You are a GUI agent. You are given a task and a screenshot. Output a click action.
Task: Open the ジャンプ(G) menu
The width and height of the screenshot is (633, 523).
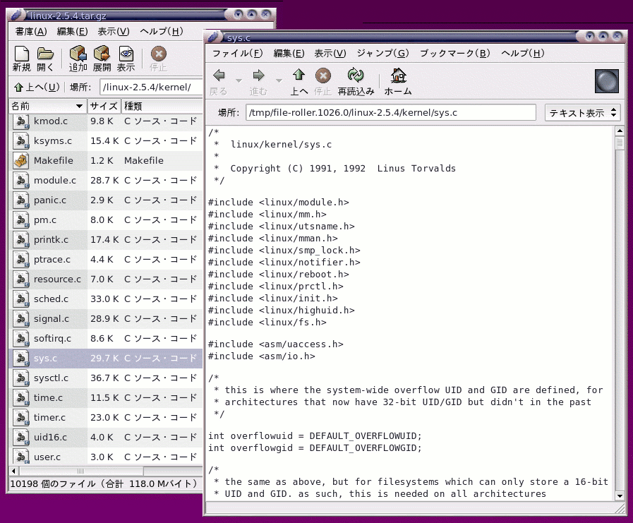(382, 53)
